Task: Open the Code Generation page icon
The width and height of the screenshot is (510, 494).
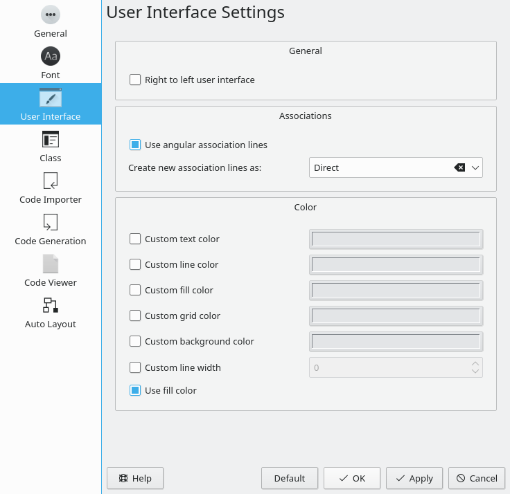Action: 51,222
